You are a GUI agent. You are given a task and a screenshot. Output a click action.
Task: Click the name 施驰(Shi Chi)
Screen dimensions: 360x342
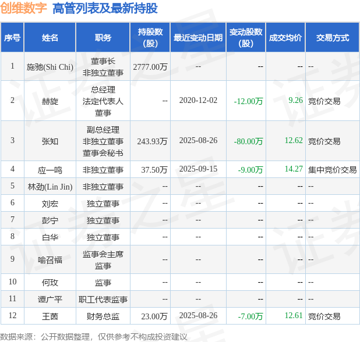(50, 67)
